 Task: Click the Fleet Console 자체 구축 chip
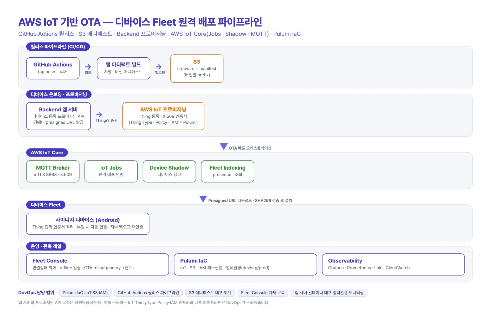coord(263,293)
